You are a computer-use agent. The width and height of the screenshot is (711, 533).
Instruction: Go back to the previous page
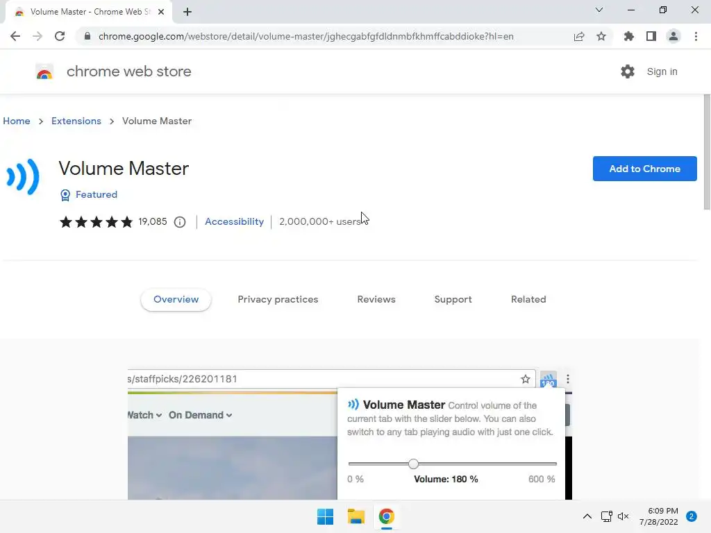click(15, 36)
